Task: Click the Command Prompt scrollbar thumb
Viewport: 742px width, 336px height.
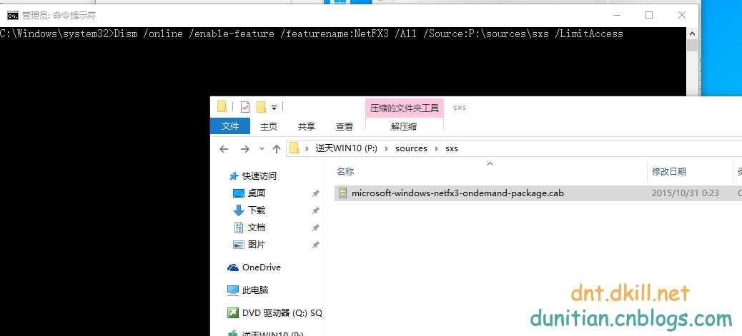Action: (x=692, y=46)
